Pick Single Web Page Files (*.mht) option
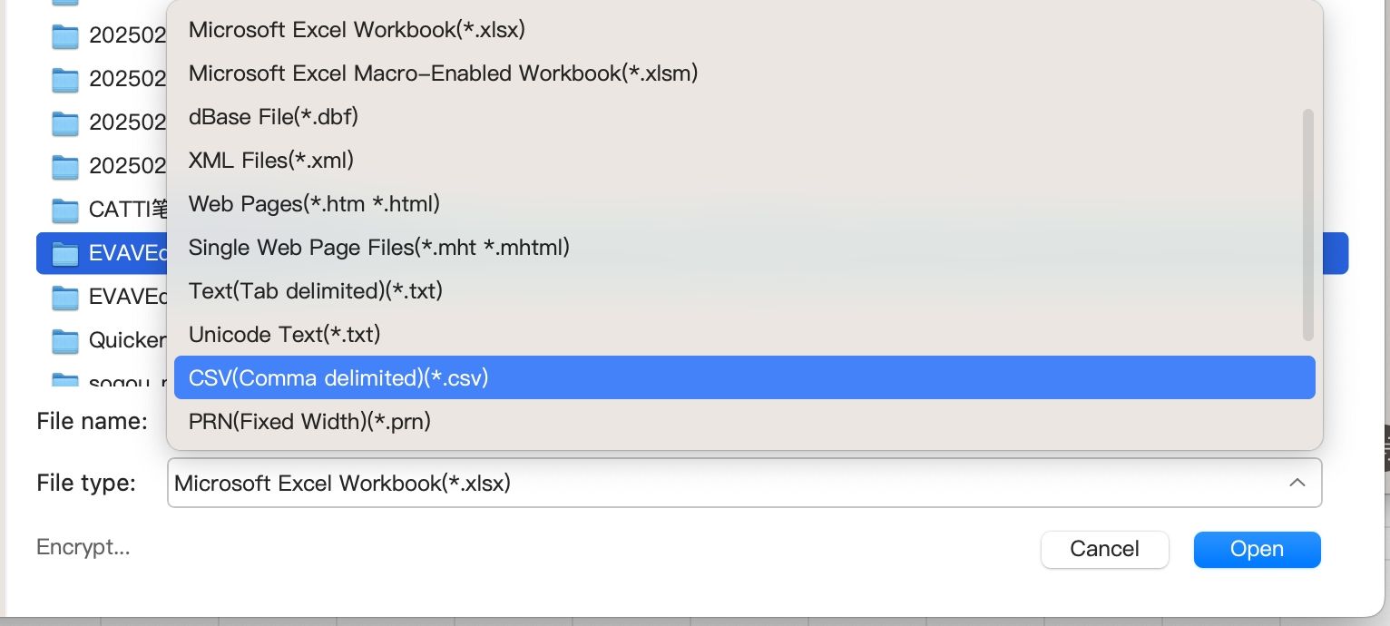This screenshot has width=1390, height=626. tap(378, 248)
